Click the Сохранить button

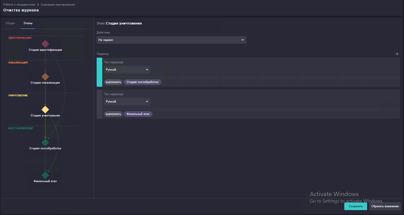(356, 206)
